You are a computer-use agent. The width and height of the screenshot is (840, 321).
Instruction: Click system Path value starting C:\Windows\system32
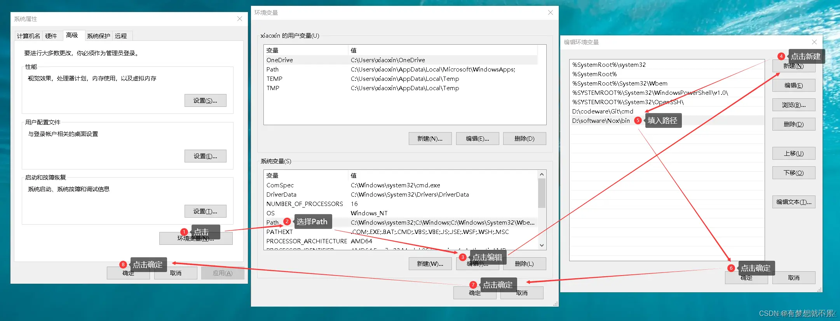(x=443, y=222)
